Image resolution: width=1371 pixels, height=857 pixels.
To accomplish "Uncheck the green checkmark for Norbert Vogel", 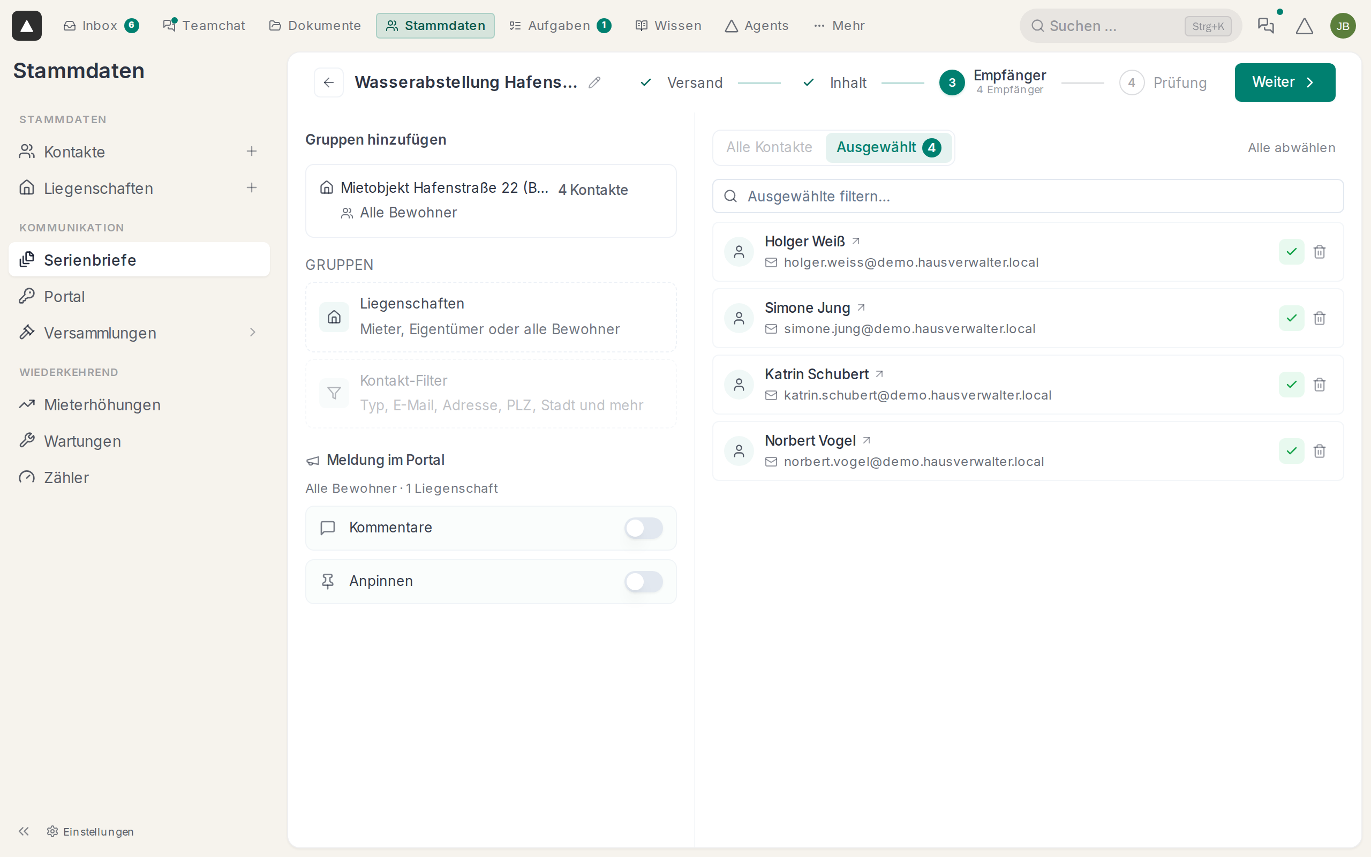I will [x=1291, y=450].
